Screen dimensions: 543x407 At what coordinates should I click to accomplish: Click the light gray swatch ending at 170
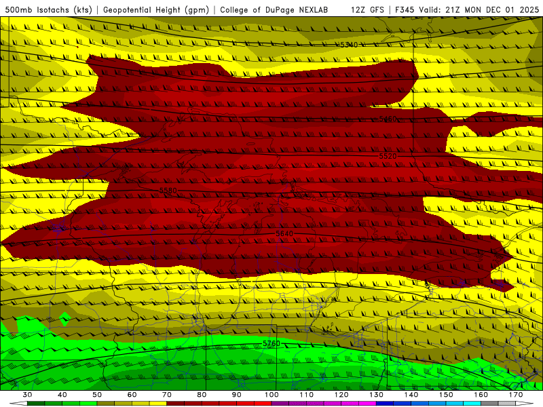507,403
